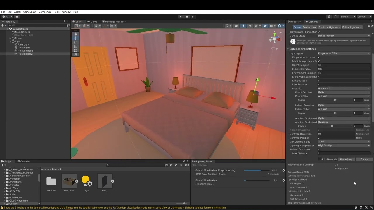Open the Undo History
Screen dimensions: 374x210
329,17
